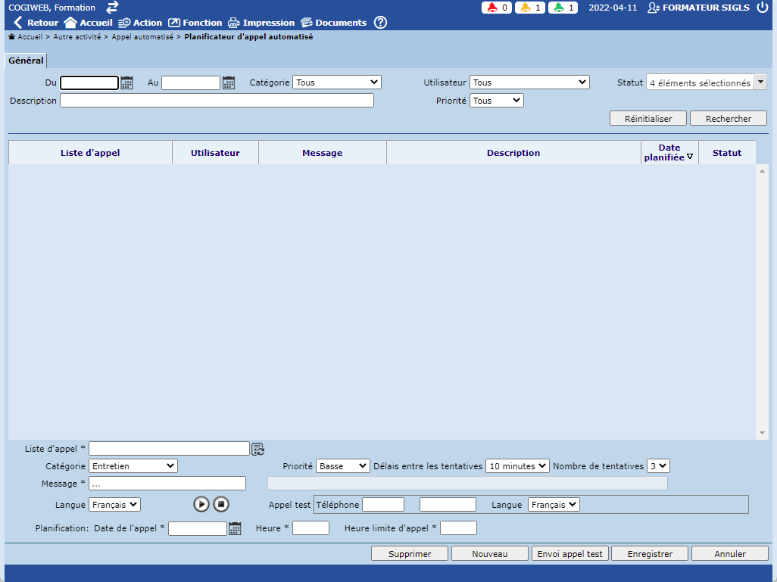Open the help question mark icon
Image resolution: width=777 pixels, height=582 pixels.
coord(380,23)
